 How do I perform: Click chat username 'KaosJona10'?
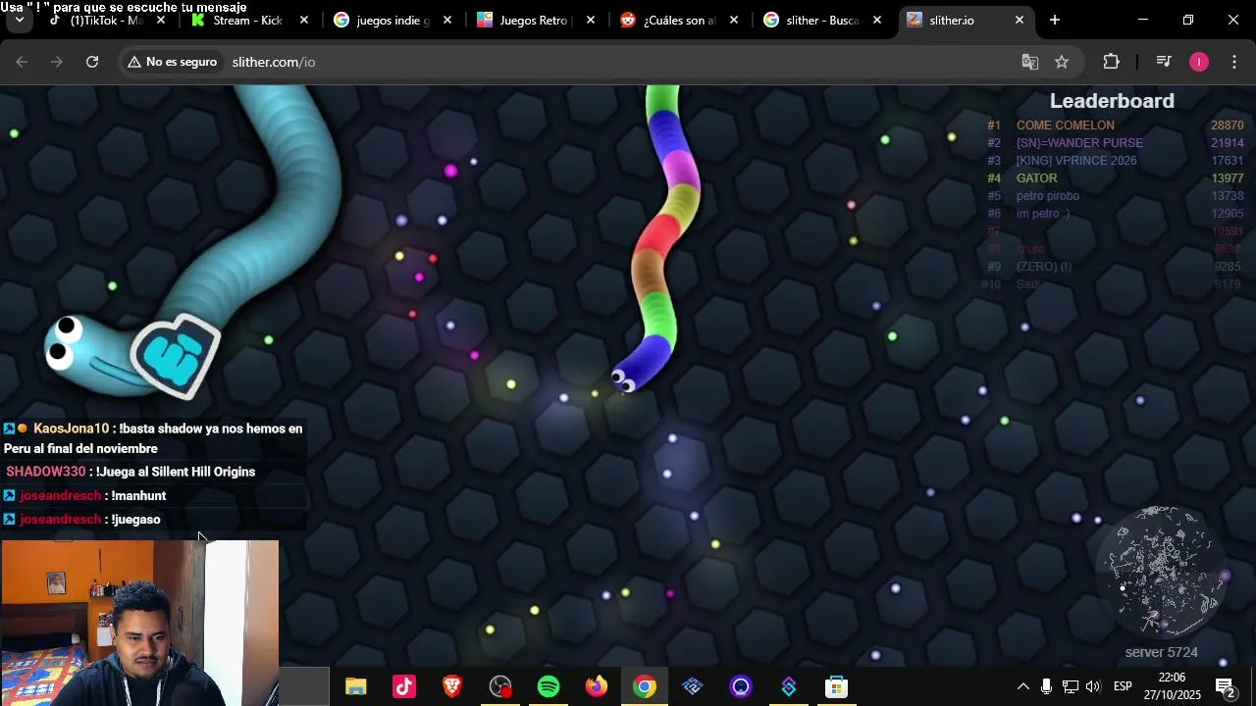click(71, 429)
